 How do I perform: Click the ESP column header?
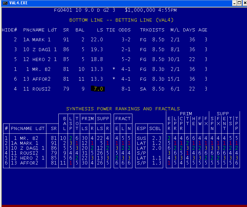coord(141,128)
